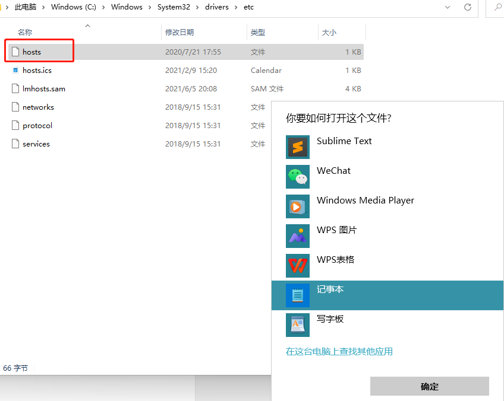Click the WPS表格 app icon

[298, 266]
